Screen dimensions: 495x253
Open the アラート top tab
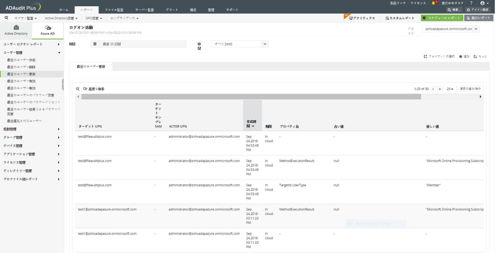pyautogui.click(x=172, y=10)
